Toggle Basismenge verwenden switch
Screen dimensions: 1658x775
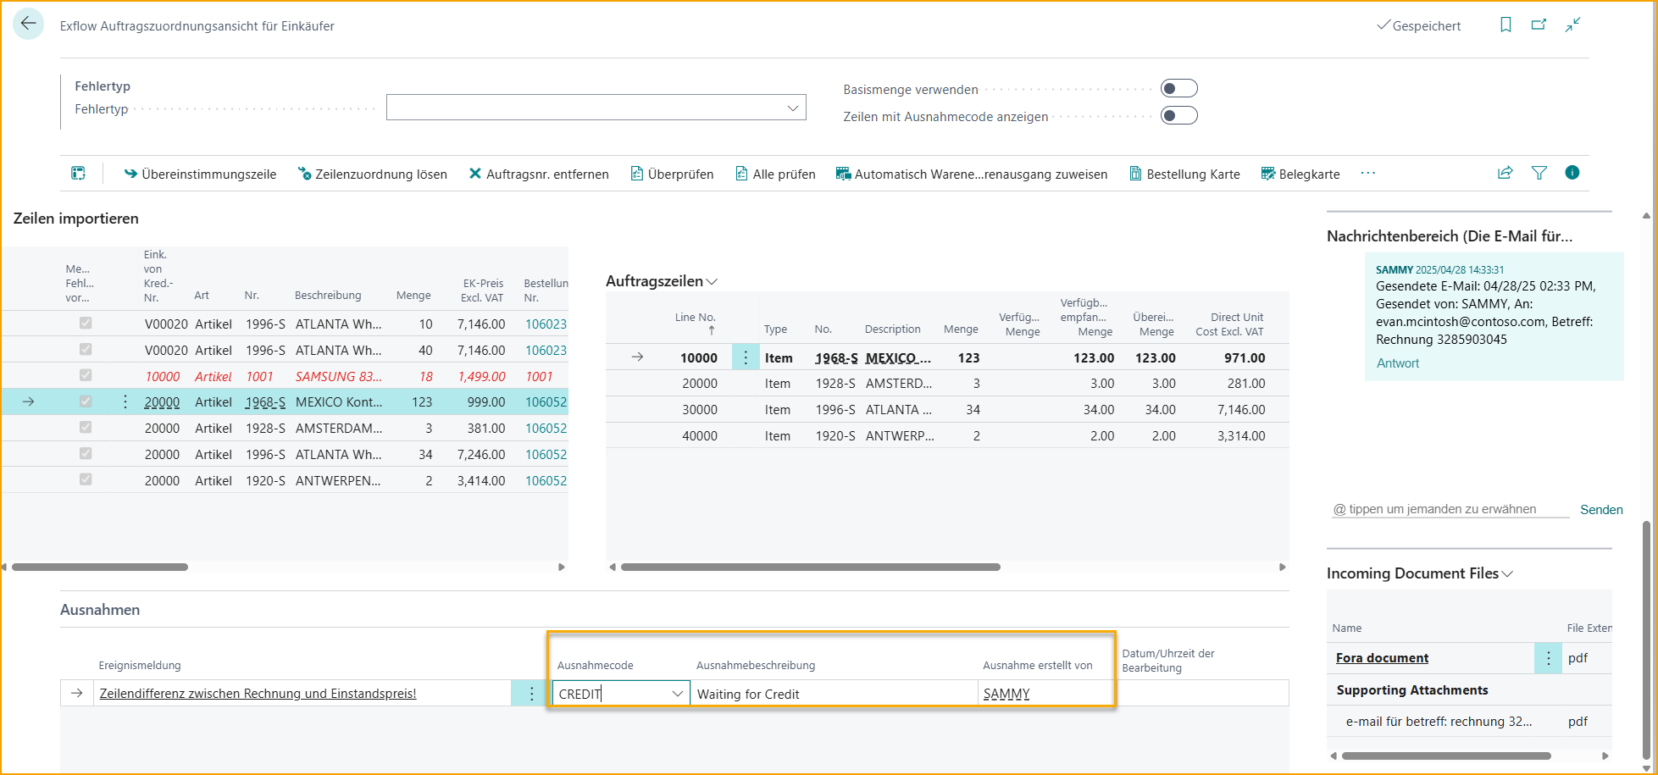click(1178, 89)
